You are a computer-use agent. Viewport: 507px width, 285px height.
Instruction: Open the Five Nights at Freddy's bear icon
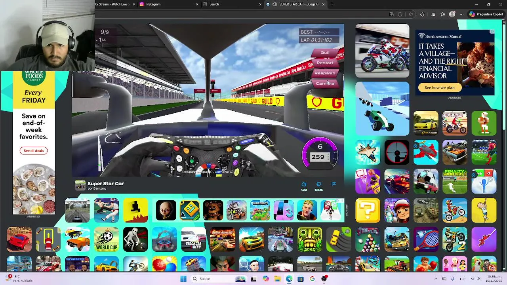[213, 210]
